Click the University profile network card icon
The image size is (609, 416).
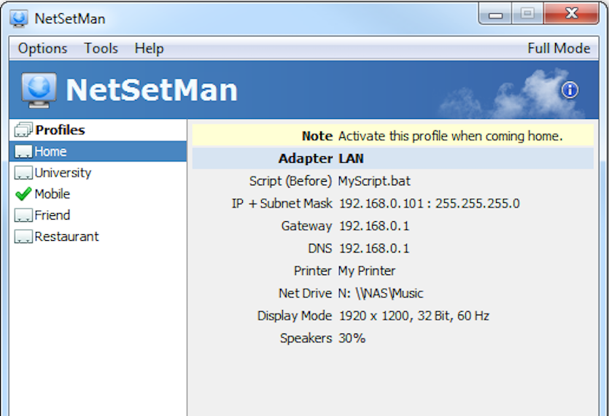pyautogui.click(x=23, y=173)
